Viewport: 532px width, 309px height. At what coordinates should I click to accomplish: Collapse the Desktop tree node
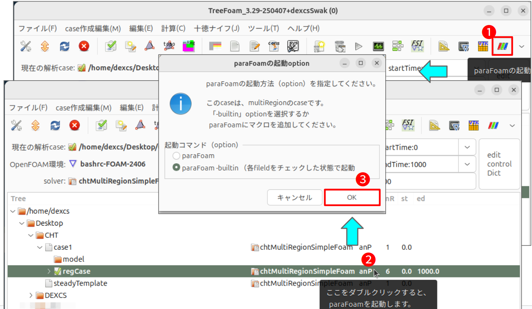pyautogui.click(x=22, y=223)
